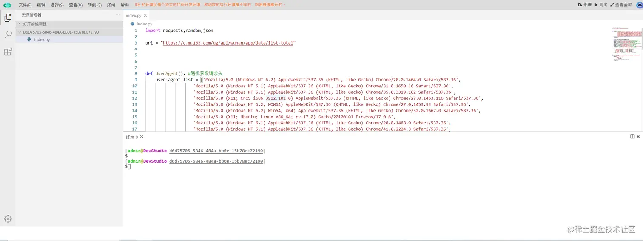
Task: Click the #随机获取请求头 comment
Action: point(205,73)
